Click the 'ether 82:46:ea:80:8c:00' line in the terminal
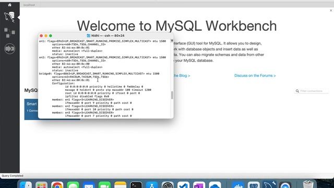 pyautogui.click(x=71, y=64)
